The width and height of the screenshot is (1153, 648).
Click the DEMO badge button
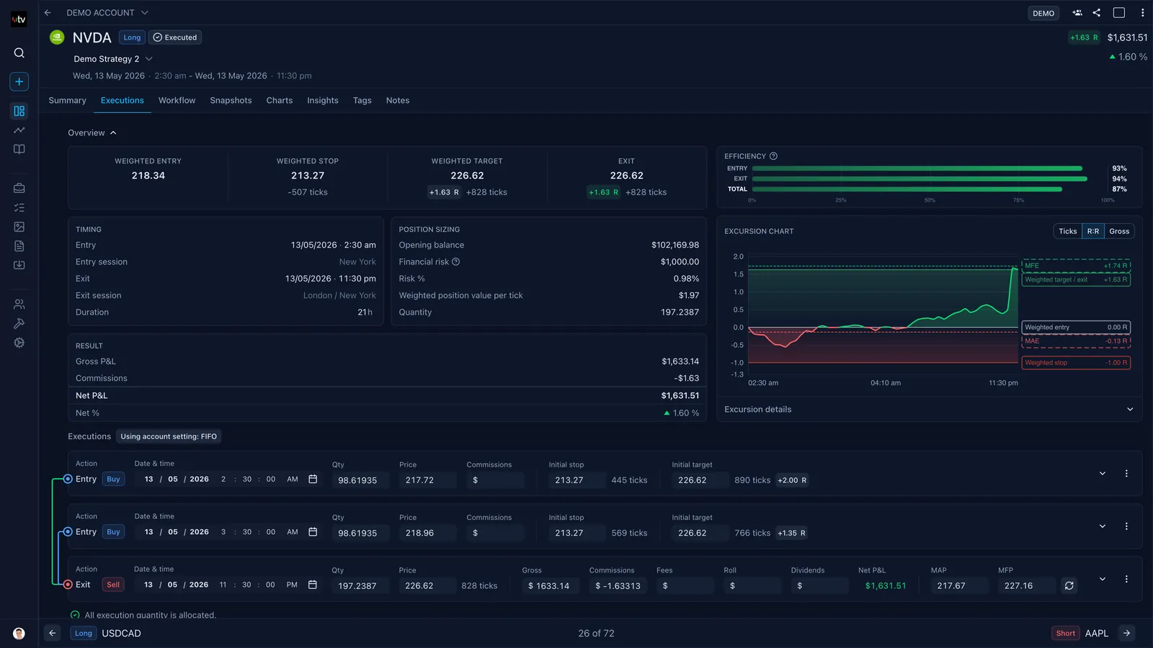tap(1043, 13)
